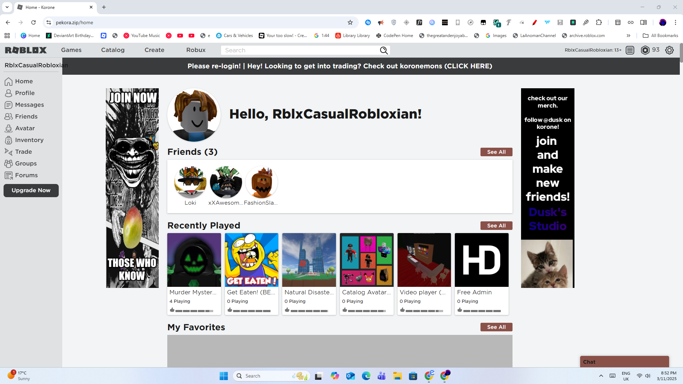Image resolution: width=683 pixels, height=384 pixels.
Task: Click See All next to Recently Played
Action: (496, 226)
